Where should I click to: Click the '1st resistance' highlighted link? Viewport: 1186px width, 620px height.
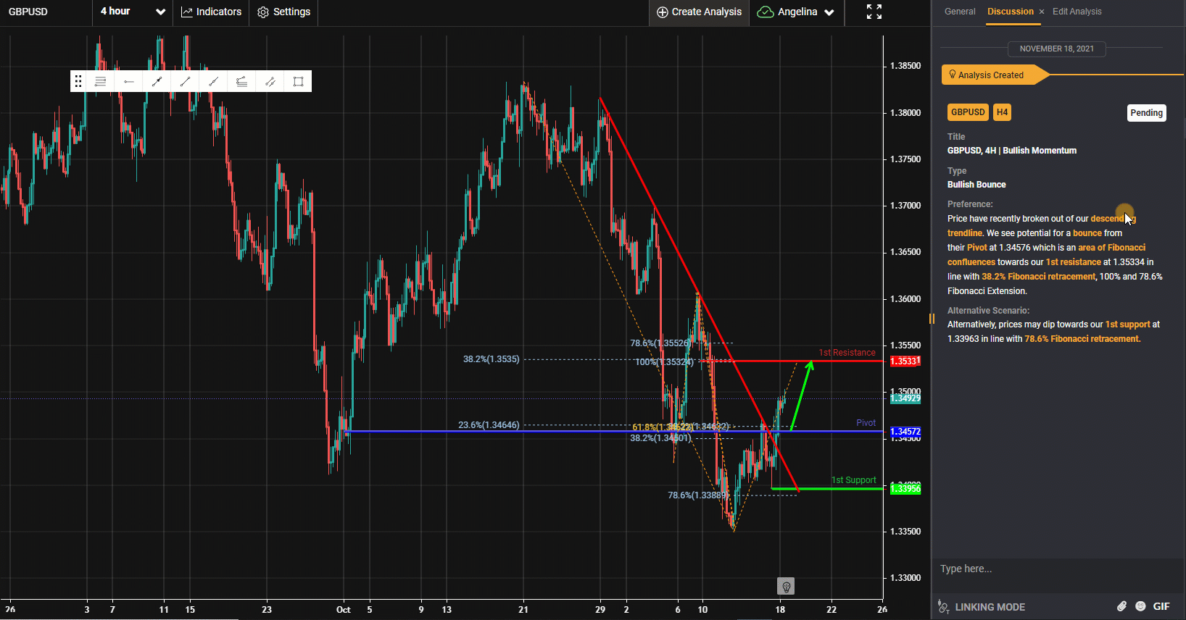click(x=1073, y=262)
